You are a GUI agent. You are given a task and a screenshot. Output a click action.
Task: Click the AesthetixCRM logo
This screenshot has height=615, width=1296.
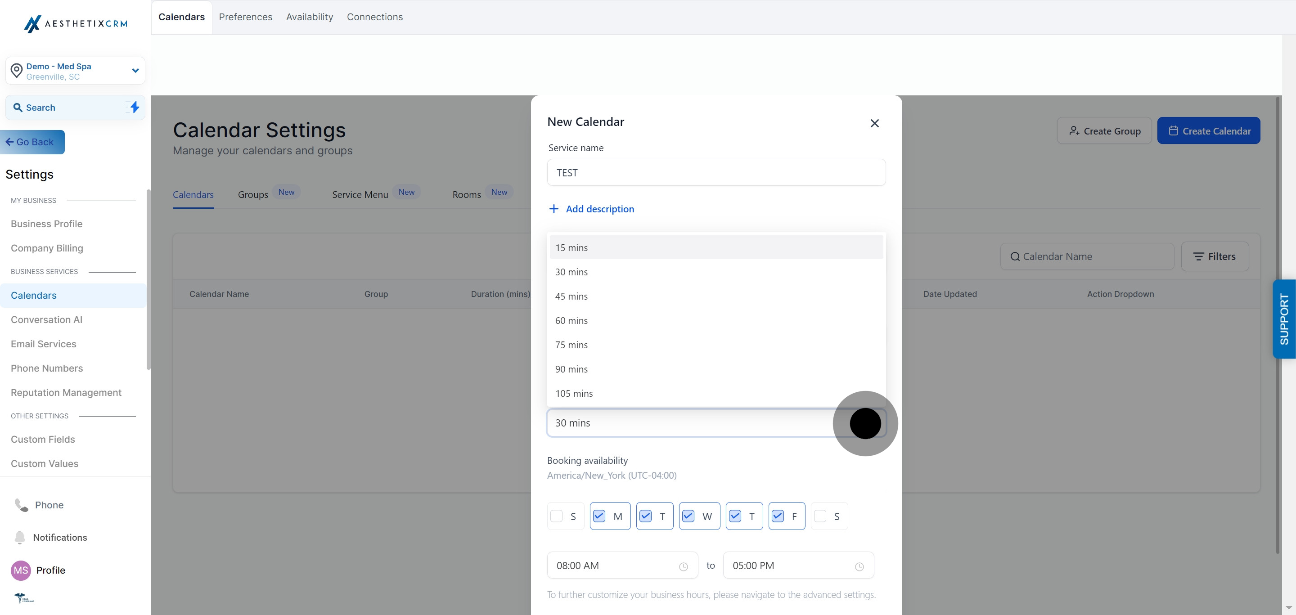(76, 24)
